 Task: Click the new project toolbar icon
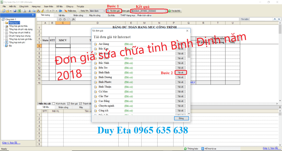3,11
